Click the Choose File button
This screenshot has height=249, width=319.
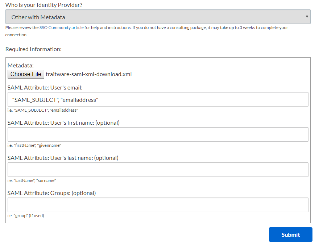point(26,74)
